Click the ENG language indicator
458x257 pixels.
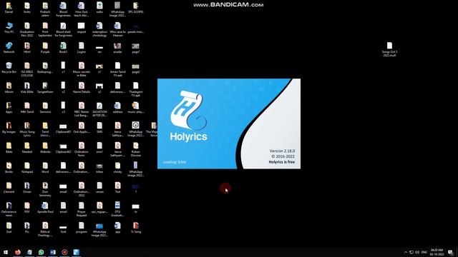(x=424, y=252)
